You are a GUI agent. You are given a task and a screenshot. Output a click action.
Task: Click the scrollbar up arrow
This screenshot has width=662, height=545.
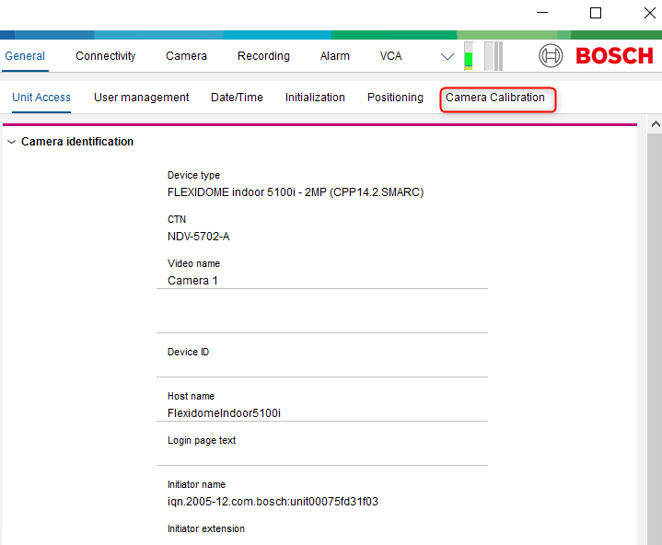click(655, 124)
